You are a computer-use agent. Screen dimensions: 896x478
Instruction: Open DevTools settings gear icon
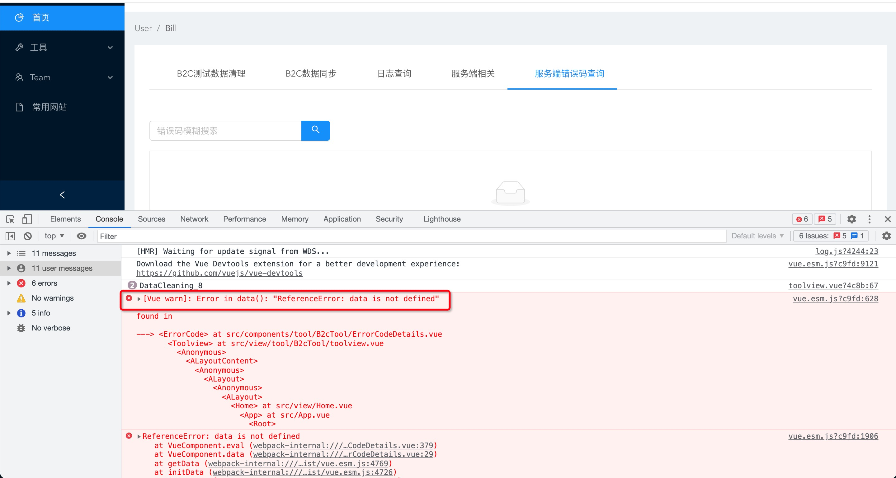click(851, 219)
